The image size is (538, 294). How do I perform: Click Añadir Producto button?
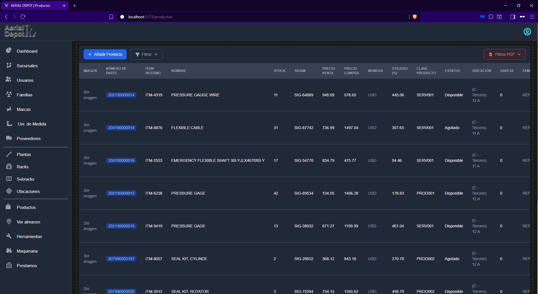click(x=105, y=54)
